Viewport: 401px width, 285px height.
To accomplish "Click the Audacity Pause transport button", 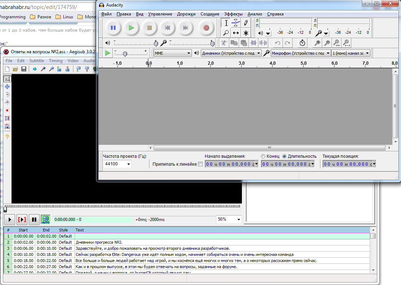I will click(113, 28).
